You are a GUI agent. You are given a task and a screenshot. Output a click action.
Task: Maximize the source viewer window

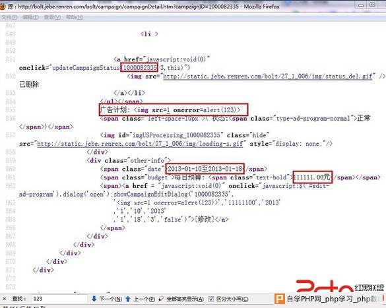click(x=373, y=5)
